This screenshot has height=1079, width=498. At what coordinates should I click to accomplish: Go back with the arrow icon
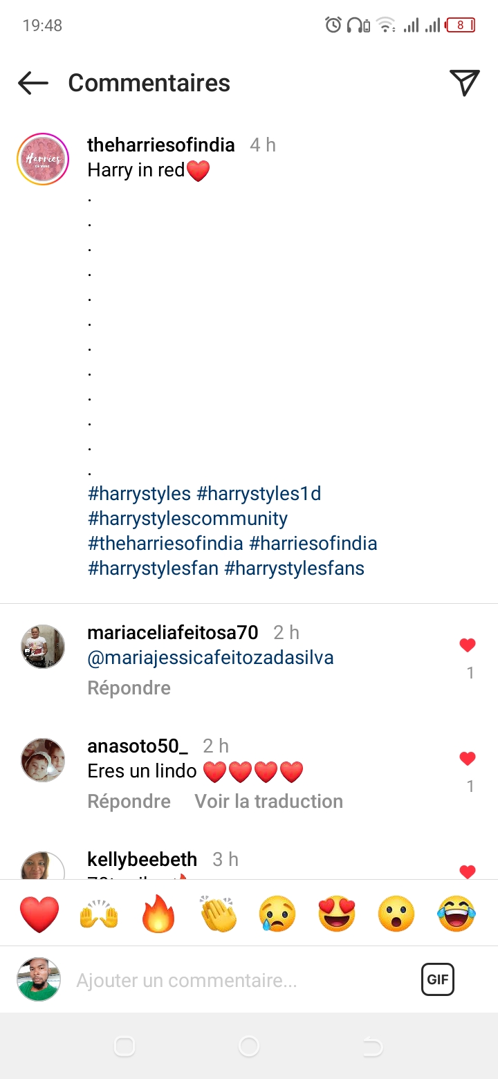33,83
